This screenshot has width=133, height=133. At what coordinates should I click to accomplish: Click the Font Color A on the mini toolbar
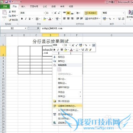point(71,50)
